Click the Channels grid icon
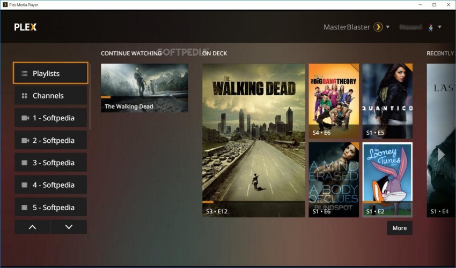The width and height of the screenshot is (456, 268). [x=25, y=96]
